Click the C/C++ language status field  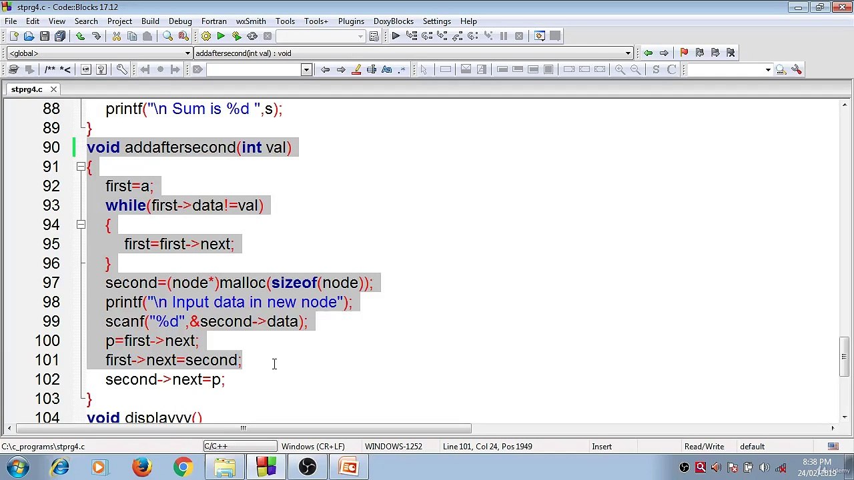click(x=240, y=447)
